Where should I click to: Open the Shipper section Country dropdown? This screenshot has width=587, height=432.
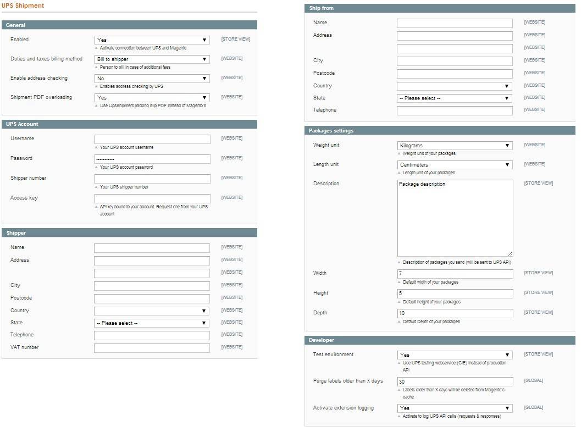tap(152, 311)
